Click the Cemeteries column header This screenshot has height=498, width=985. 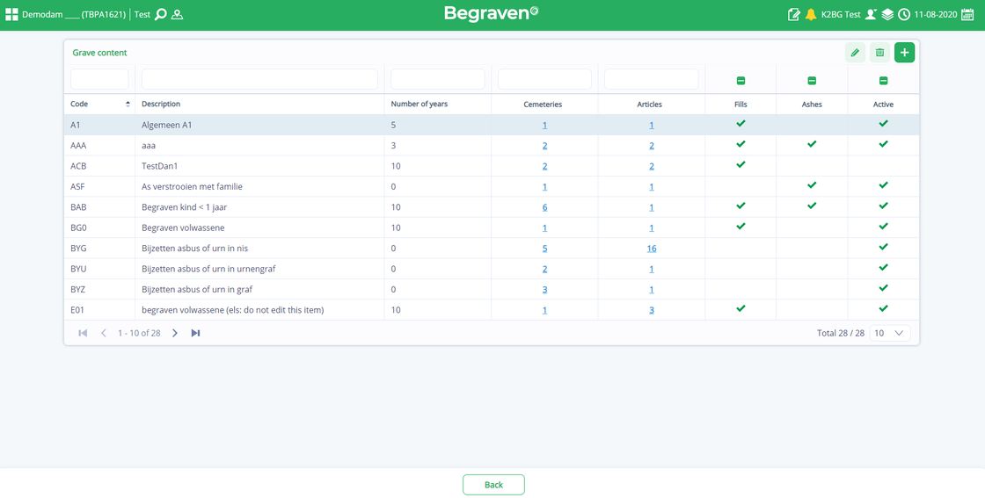[543, 105]
